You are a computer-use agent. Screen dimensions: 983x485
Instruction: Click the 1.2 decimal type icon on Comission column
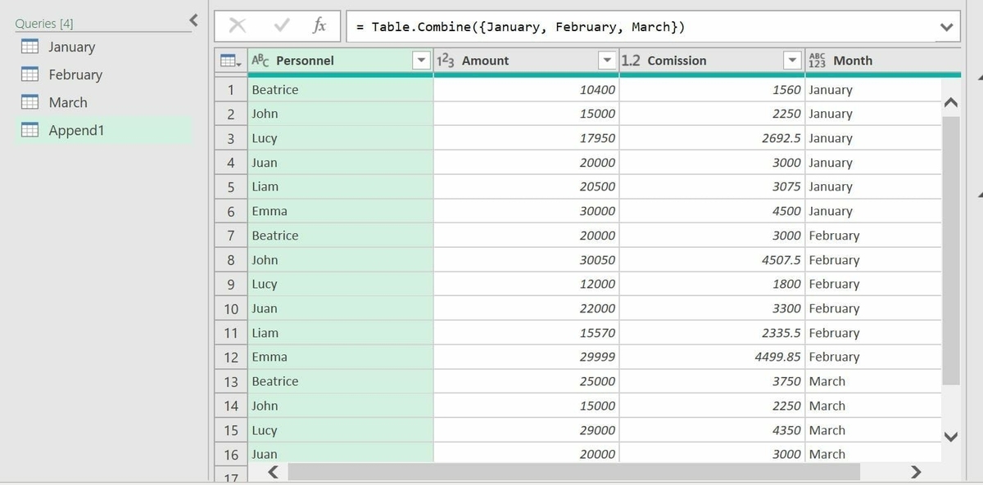(x=632, y=60)
